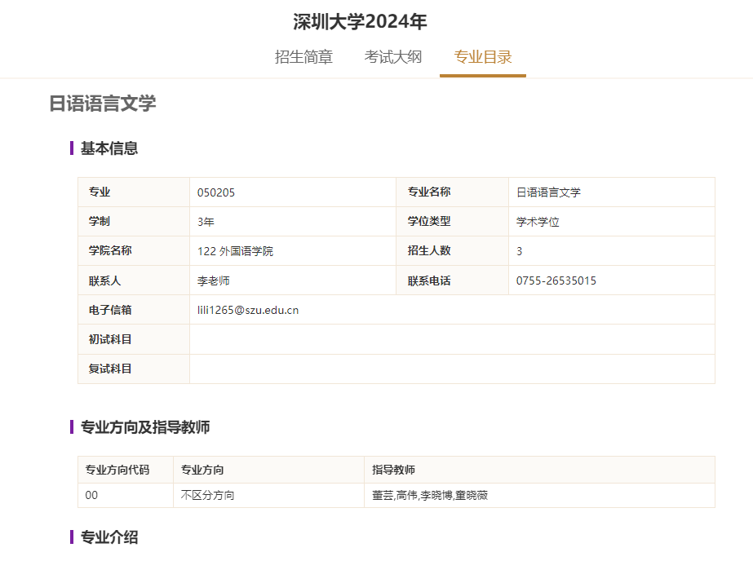Select the contact name 李老师
This screenshot has width=753, height=561.
(213, 280)
